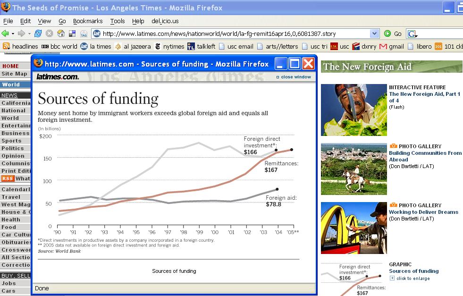Viewport: 463px width, 296px height.
Task: Go to HOME in the left sidebar
Action: pos(11,66)
